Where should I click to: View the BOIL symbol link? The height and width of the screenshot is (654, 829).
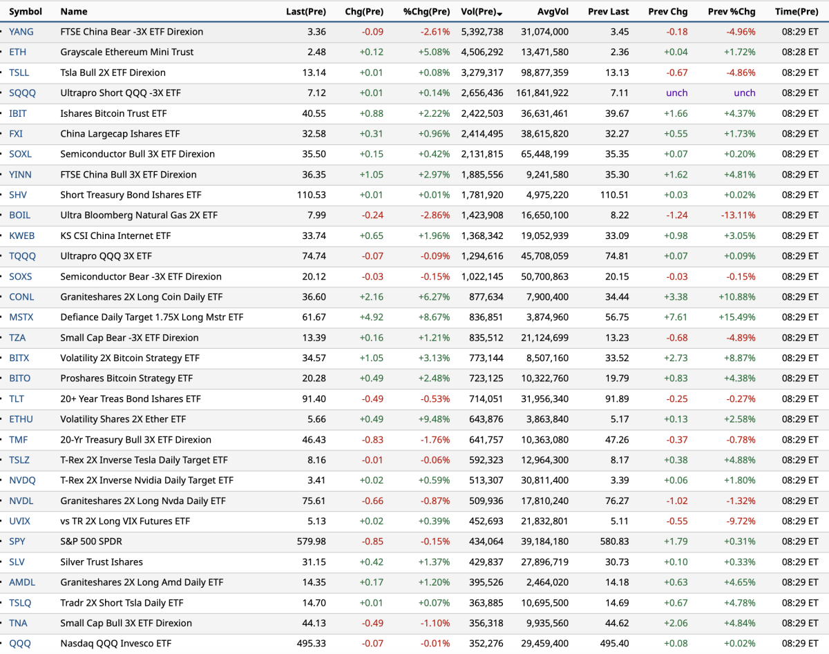pos(19,215)
